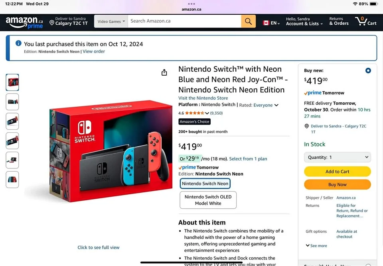
Task: Choose Nintendo Switch OLED Model White edition
Action: click(208, 200)
